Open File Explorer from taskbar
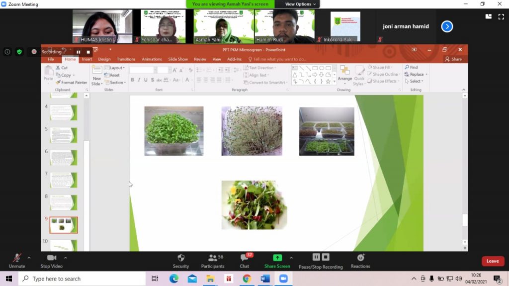The width and height of the screenshot is (509, 286). [x=210, y=279]
